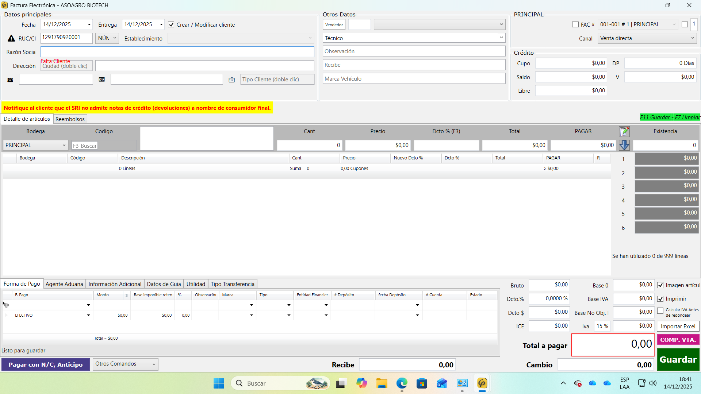This screenshot has height=394, width=701.
Task: Click the magenta COMP. VTA. button
Action: pyautogui.click(x=678, y=340)
